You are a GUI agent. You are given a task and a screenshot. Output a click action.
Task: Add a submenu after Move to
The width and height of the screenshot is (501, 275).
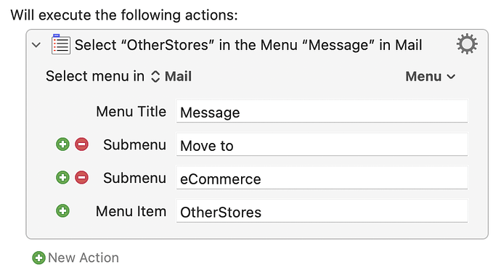tap(62, 144)
